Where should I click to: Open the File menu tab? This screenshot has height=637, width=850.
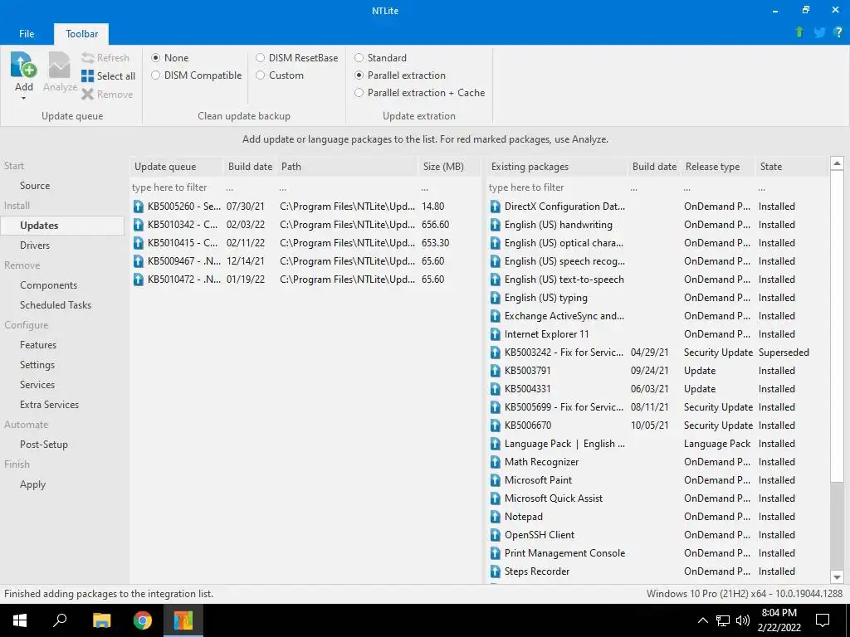(27, 33)
